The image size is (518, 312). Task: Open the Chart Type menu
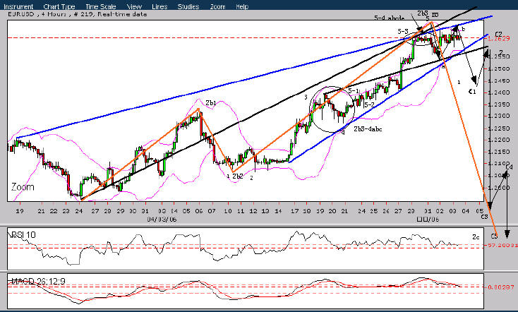coord(59,6)
